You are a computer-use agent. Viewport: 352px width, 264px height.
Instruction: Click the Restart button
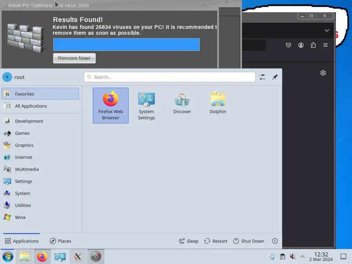[216, 241]
